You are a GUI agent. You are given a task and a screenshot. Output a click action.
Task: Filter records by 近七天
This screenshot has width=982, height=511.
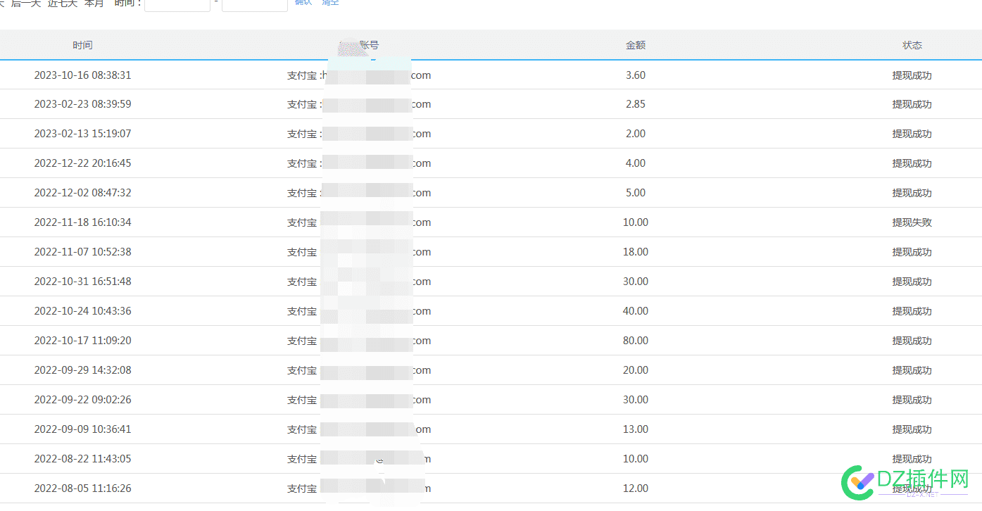point(62,3)
